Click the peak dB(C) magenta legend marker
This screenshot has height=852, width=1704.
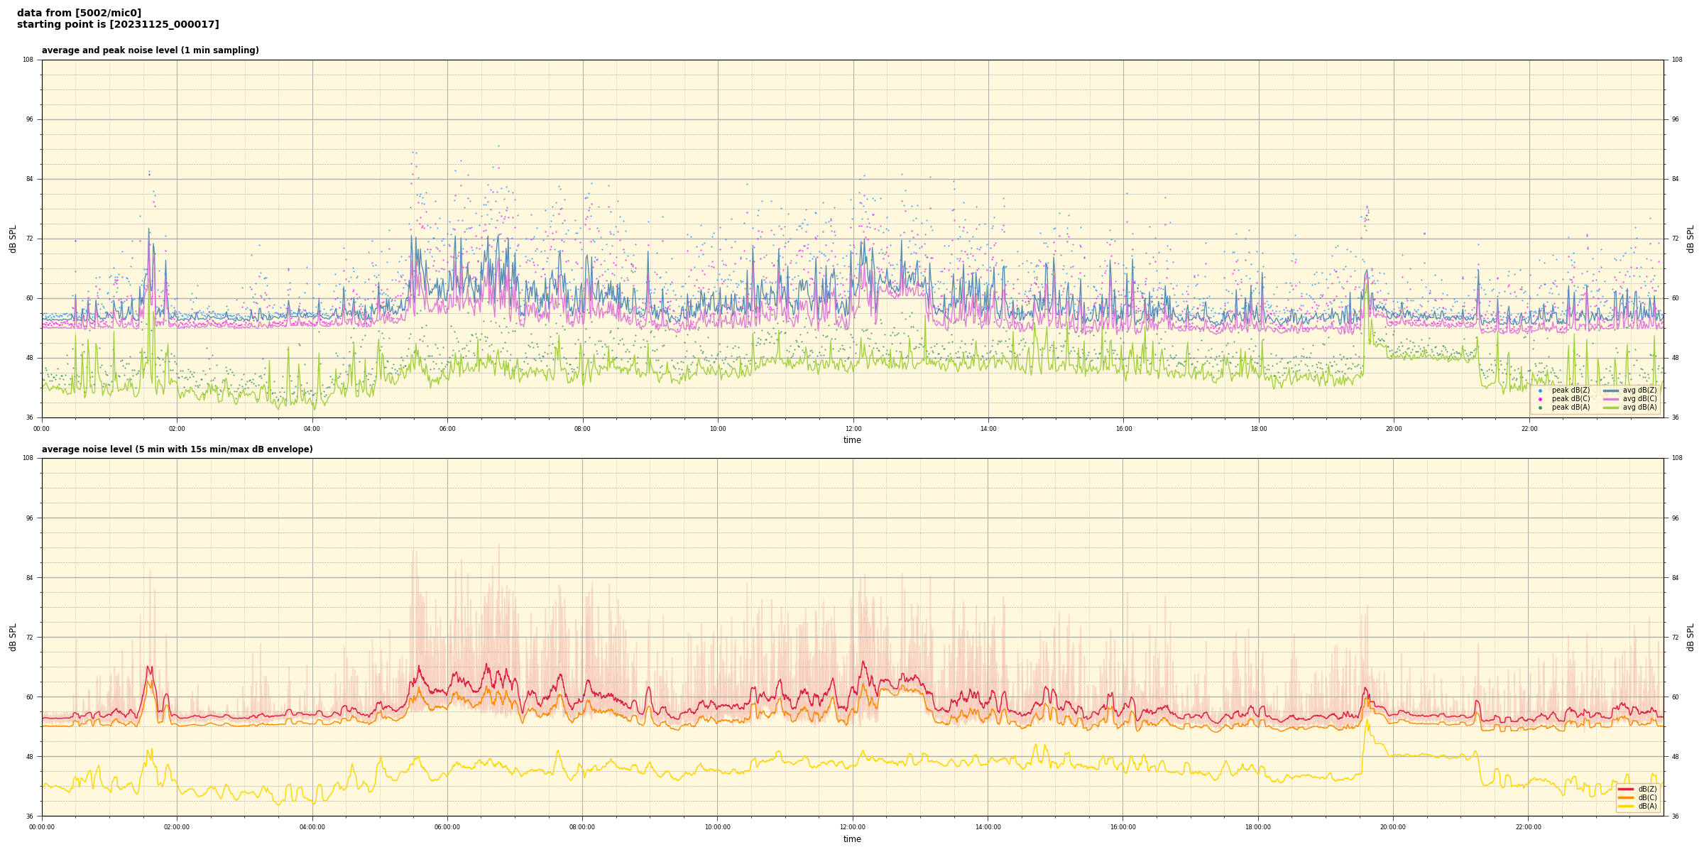[x=1540, y=399]
